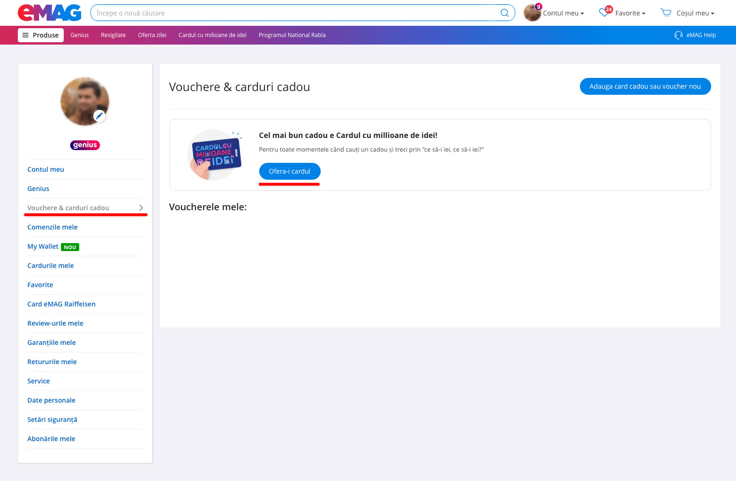The width and height of the screenshot is (736, 481).
Task: Open Oferta zilei in the navbar
Action: point(152,35)
